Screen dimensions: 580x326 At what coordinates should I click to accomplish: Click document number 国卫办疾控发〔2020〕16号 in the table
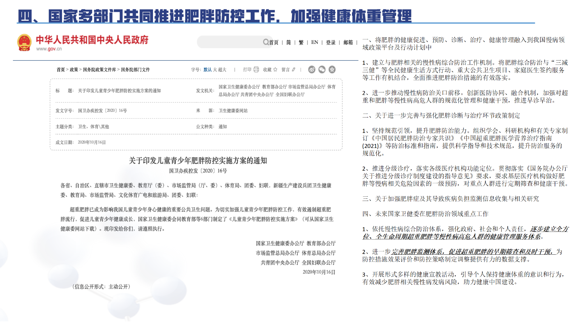tap(102, 111)
